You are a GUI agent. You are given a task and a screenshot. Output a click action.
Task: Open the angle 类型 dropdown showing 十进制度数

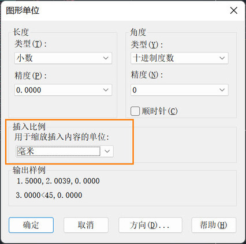pos(180,58)
